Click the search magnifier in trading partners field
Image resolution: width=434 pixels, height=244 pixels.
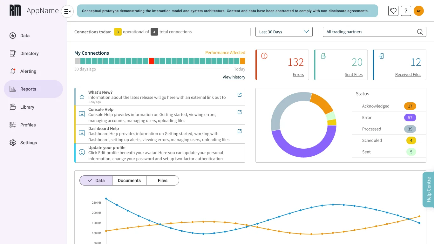[x=420, y=32]
